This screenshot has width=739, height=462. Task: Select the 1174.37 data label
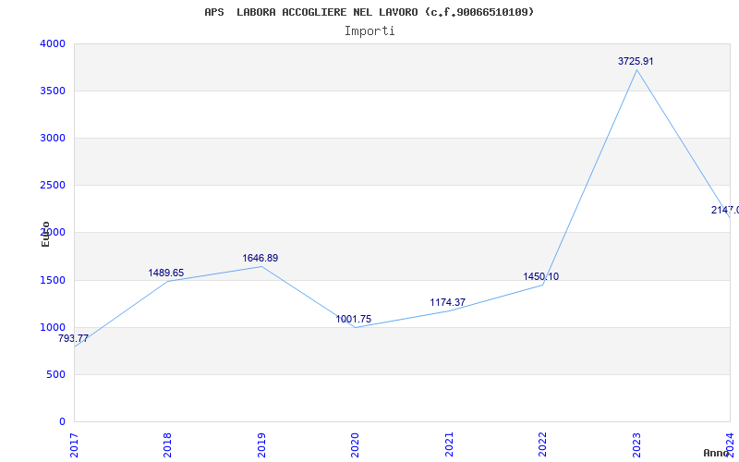(x=448, y=303)
